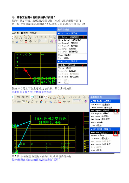129x183 pixels.
Task: Toggle the ±.01 tolerance display icon
Action: (41, 97)
